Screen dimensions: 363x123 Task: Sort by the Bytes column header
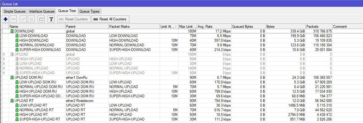pyautogui.click(x=286, y=26)
